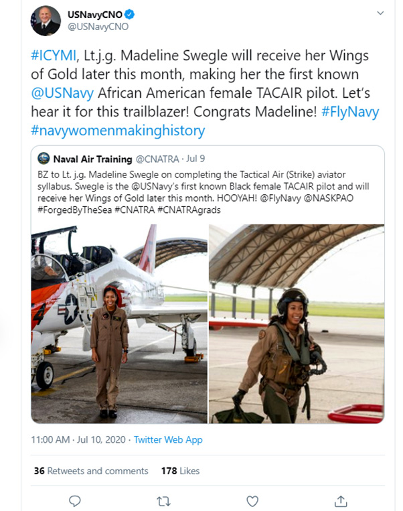
Task: Follow the #FlyNavy hashtag link
Action: [x=350, y=111]
